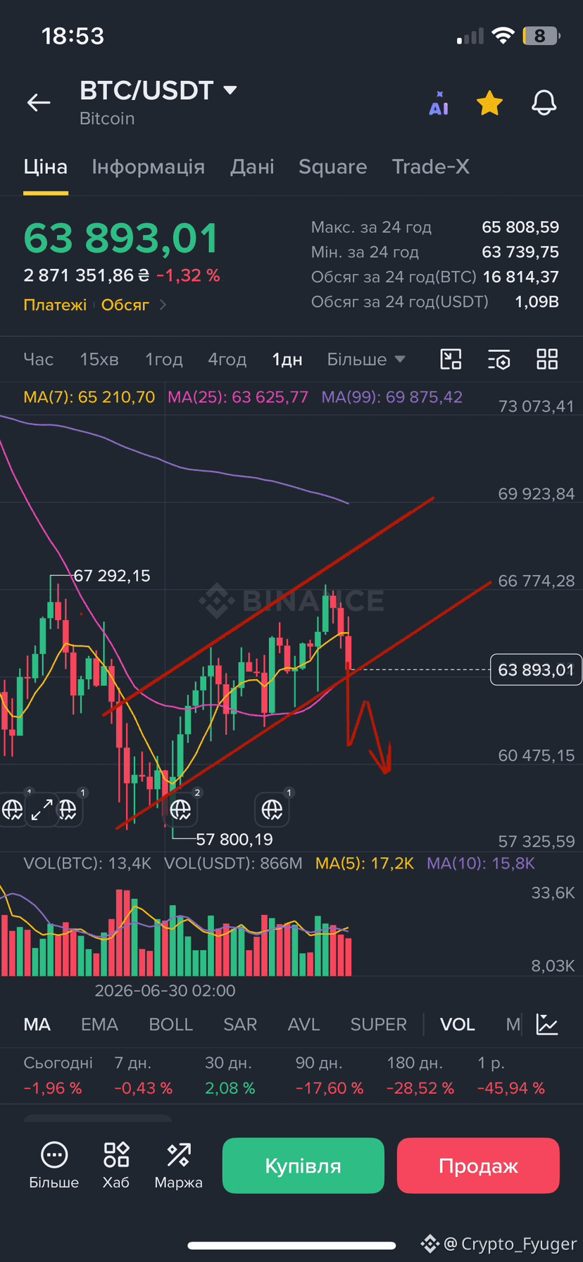Select 4год chart interval
The image size is (583, 1262).
point(227,360)
